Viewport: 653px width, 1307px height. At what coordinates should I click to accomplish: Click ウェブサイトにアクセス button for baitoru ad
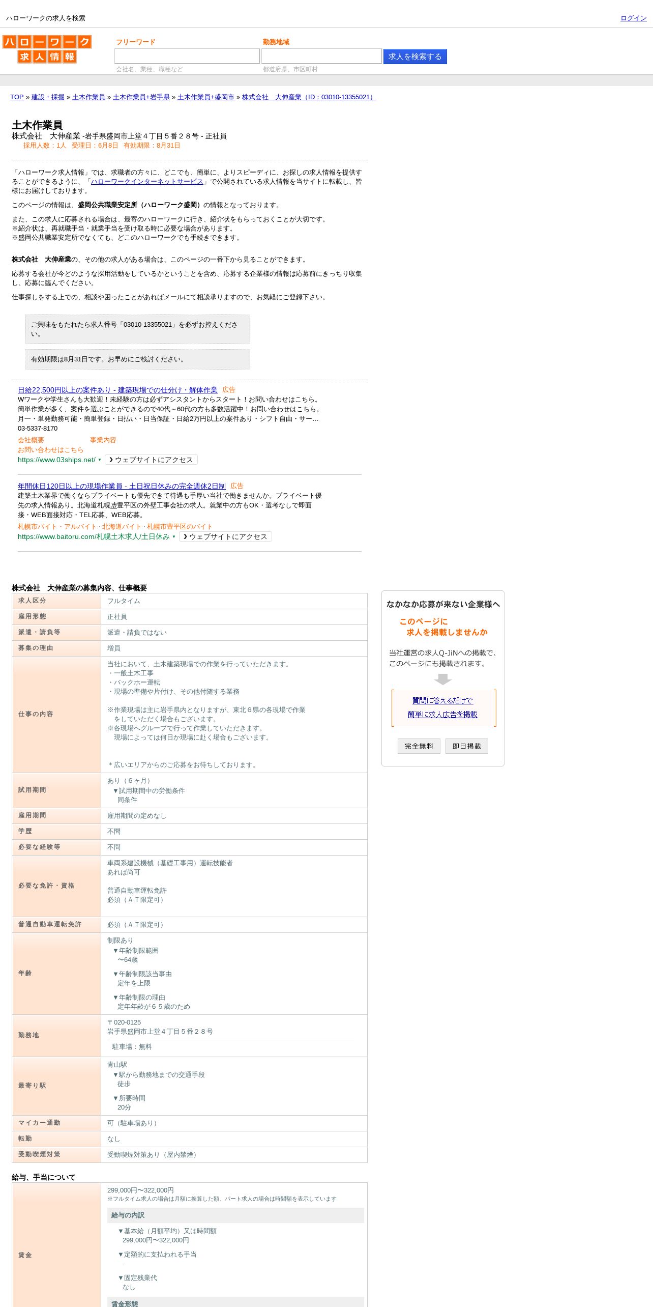(225, 536)
